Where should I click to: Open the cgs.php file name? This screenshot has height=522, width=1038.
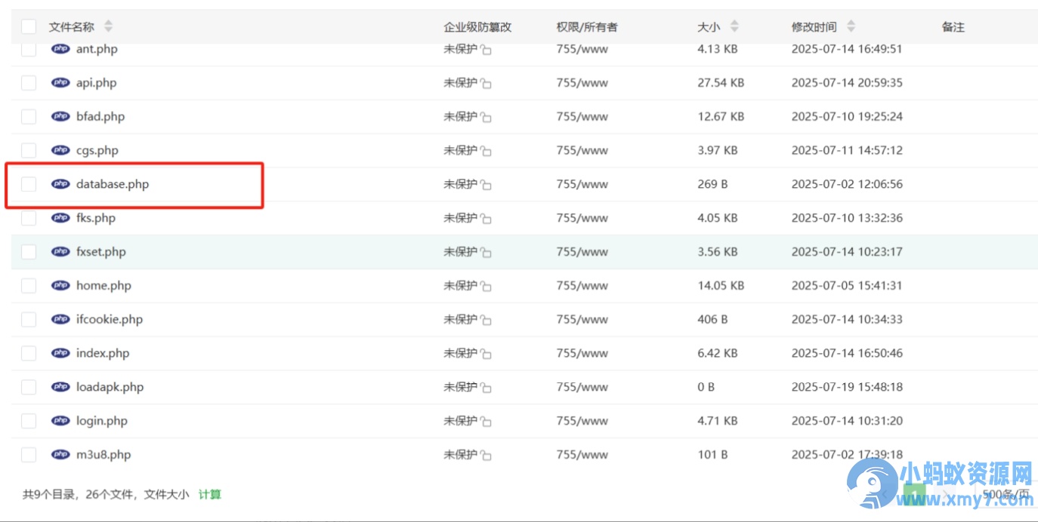(x=97, y=151)
